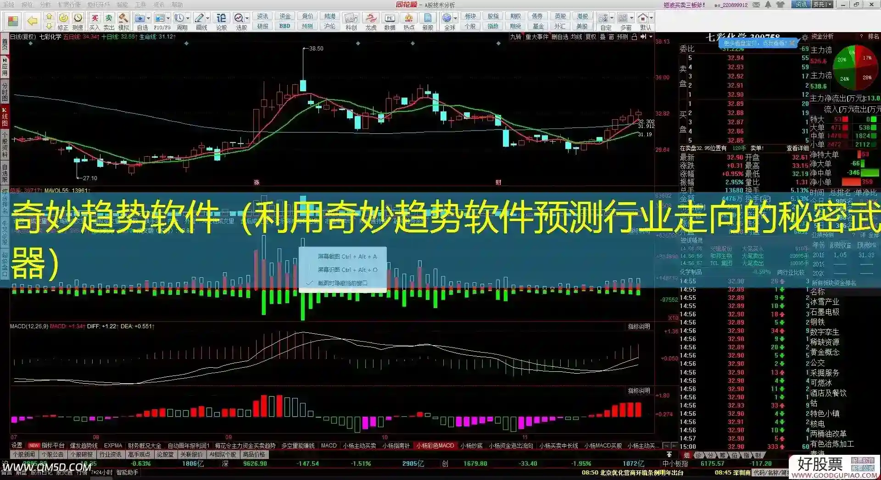Open the 行业资讯 tab
The width and height of the screenshot is (881, 480).
pos(111,454)
